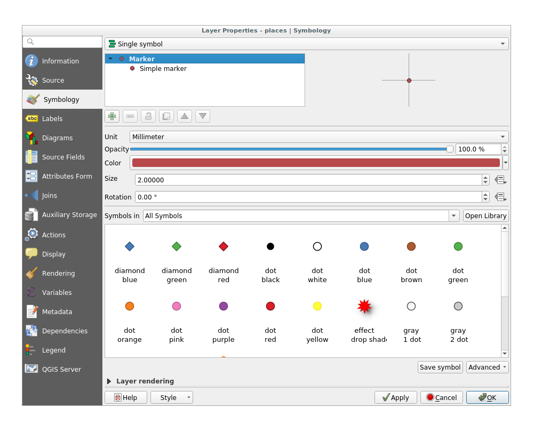The height and width of the screenshot is (432, 542).
Task: Click the add symbol layer plus icon
Action: pos(112,116)
